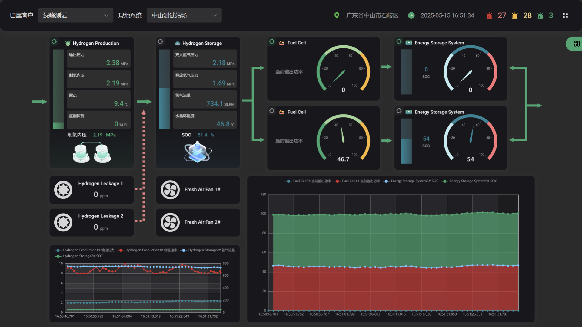
Task: Click the red alarm bell icon
Action: 489,15
